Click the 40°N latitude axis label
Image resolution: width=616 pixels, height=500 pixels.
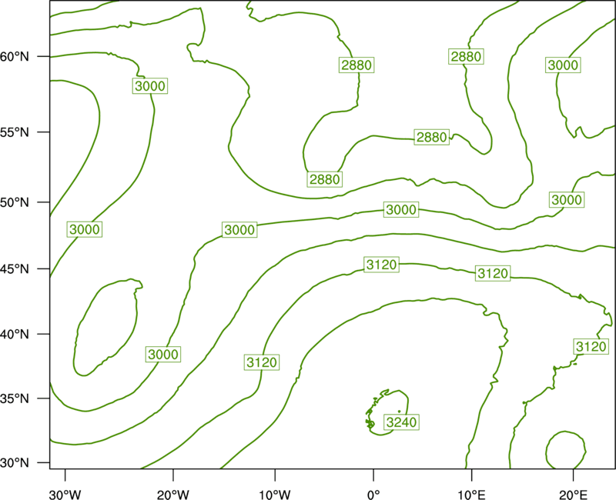(x=15, y=335)
